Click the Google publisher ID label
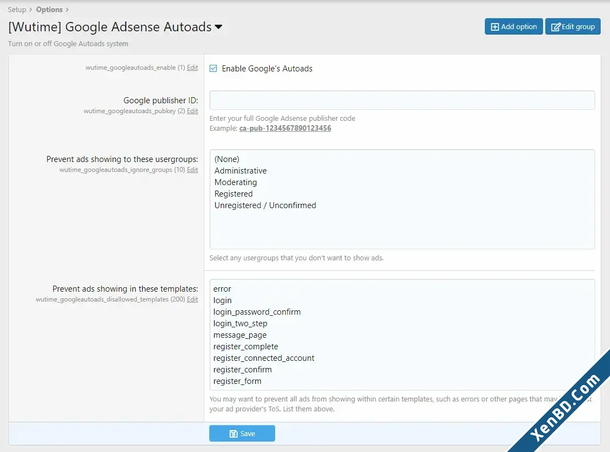610x452 pixels. 161,101
